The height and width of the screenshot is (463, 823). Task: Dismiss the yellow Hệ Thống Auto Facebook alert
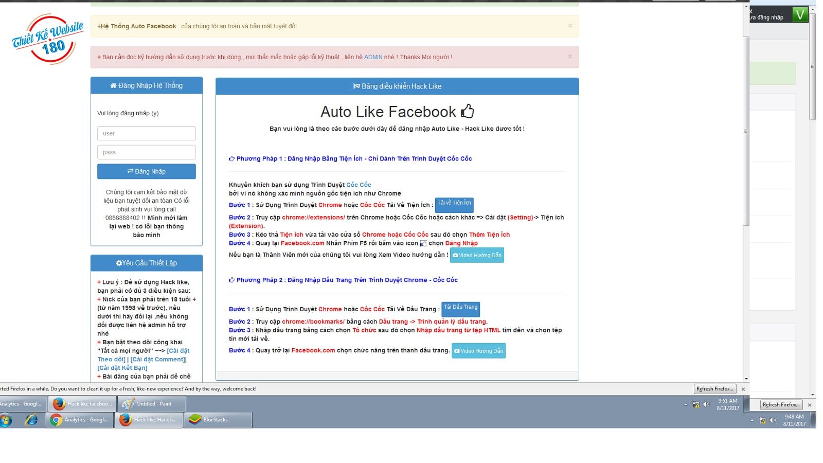570,26
